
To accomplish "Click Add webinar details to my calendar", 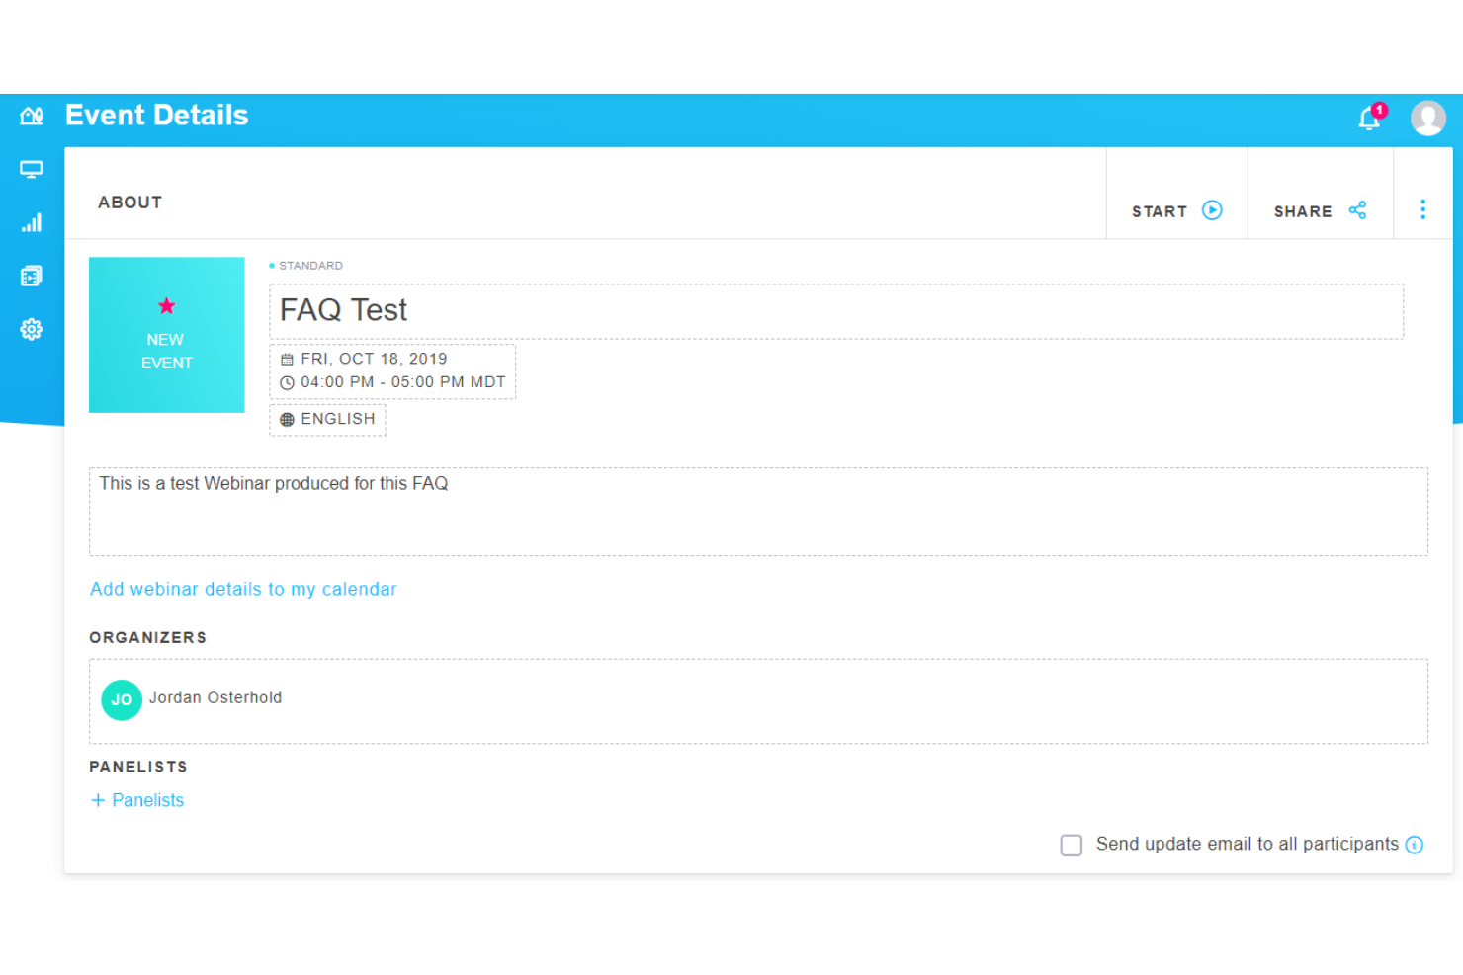I will tap(242, 589).
